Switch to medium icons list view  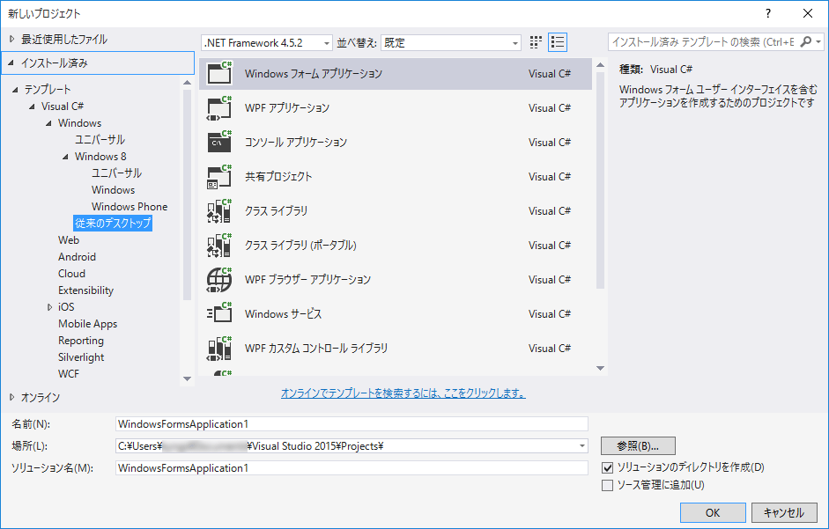click(x=557, y=42)
